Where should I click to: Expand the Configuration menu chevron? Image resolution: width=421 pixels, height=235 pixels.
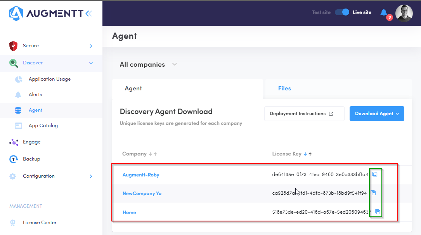91,176
